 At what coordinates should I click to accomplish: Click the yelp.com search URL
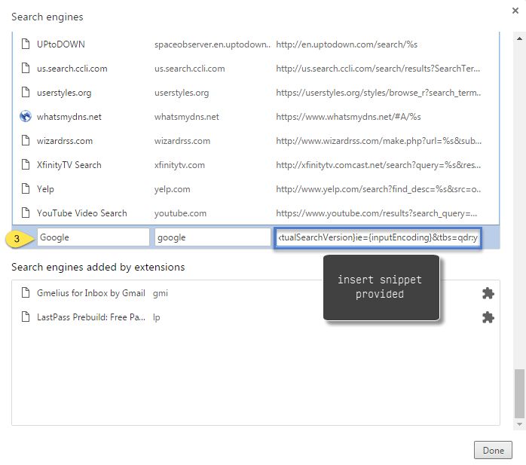pos(378,189)
